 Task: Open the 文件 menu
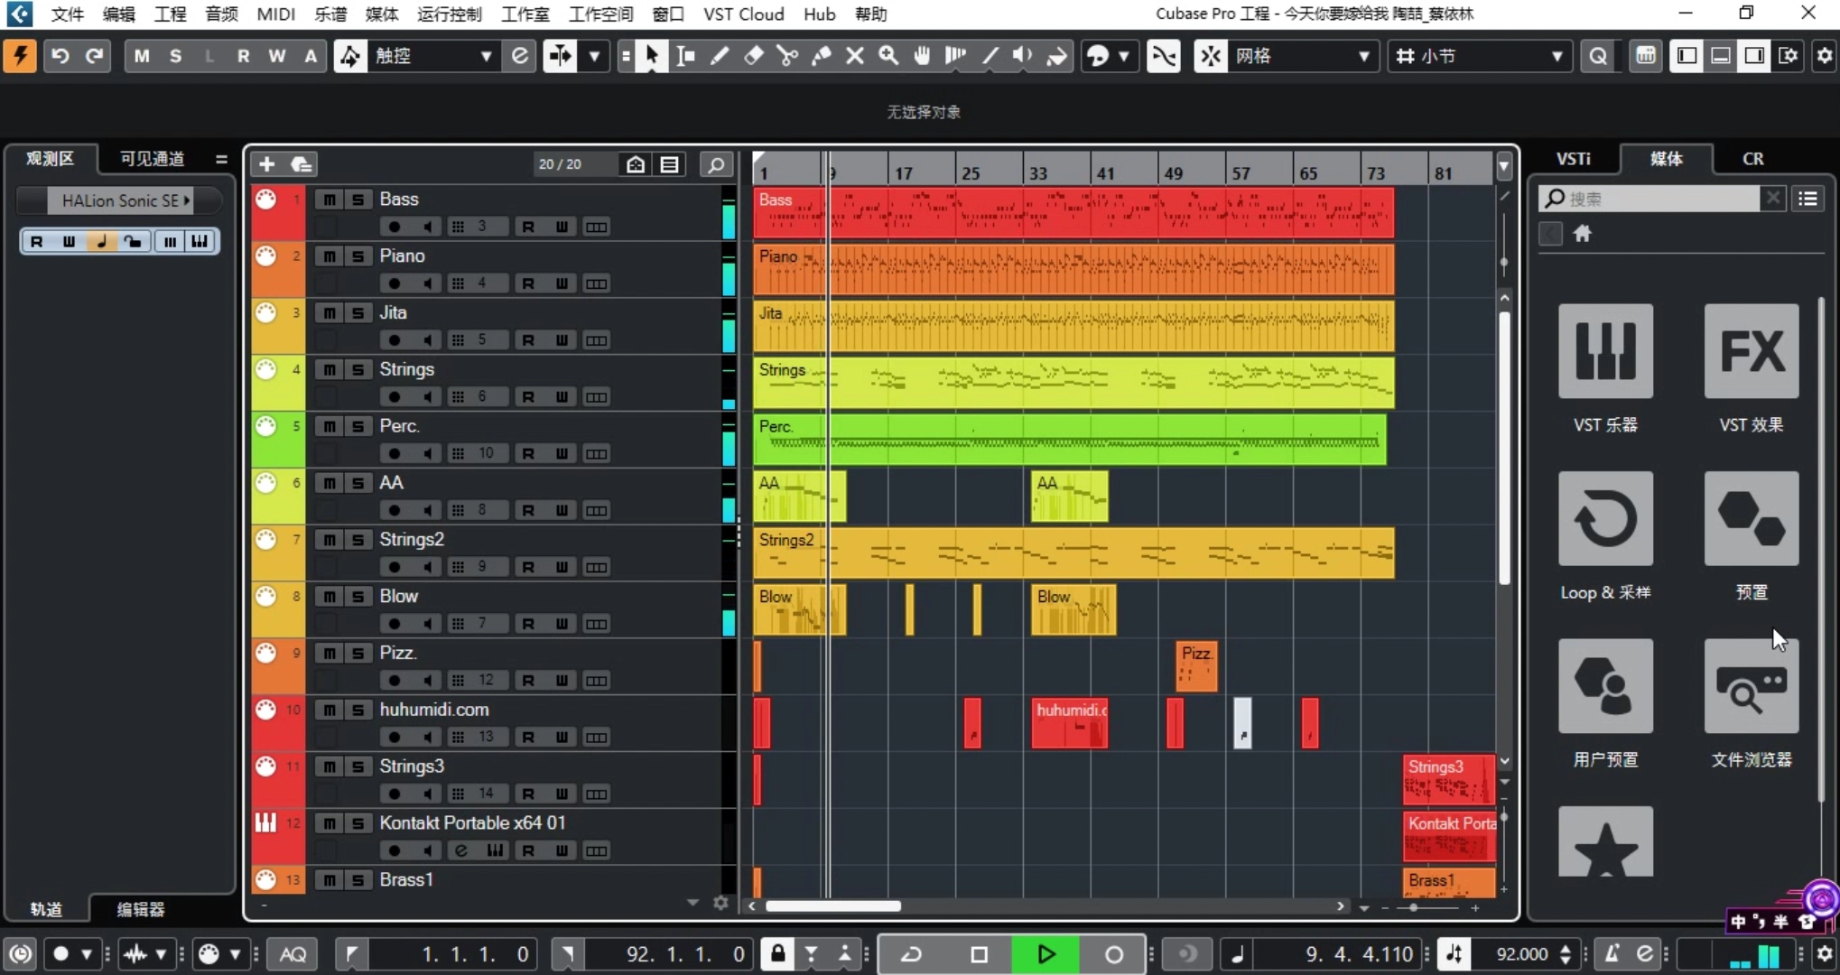click(67, 14)
